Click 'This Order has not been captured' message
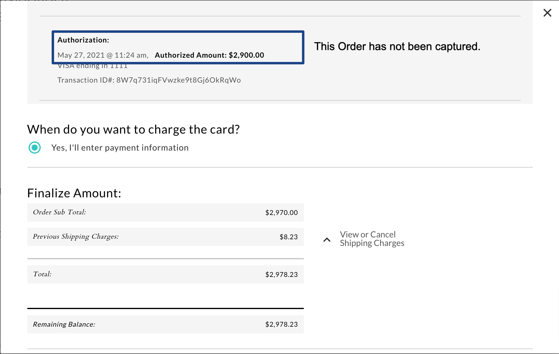Viewport: 559px width, 354px height. point(397,46)
